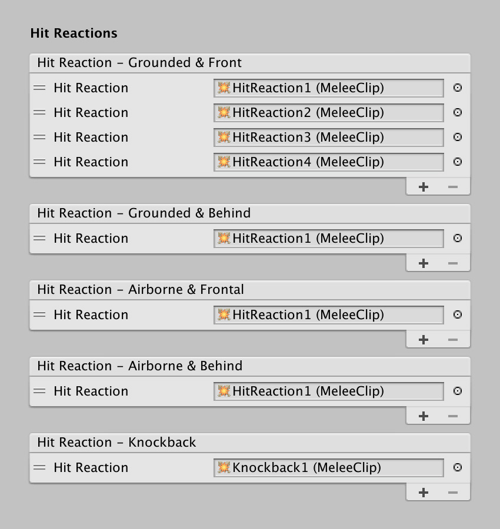Click drag handle of the Knockback row
This screenshot has width=500, height=529.
39,468
